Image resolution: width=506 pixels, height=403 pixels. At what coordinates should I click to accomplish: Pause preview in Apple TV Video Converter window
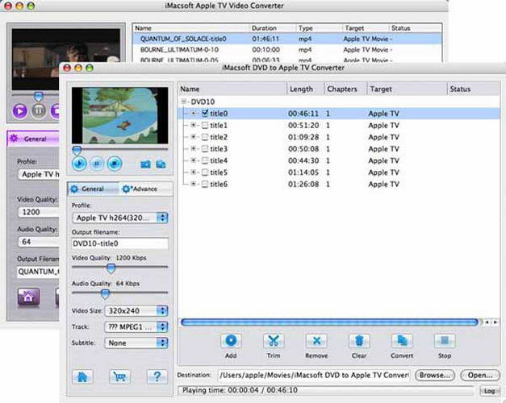pos(39,110)
